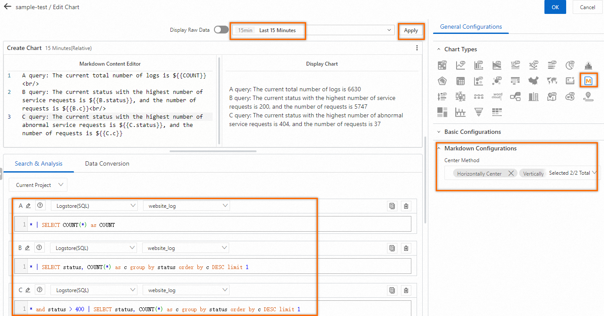The width and height of the screenshot is (604, 316).
Task: Click line 2 in the Markdown Content Editor
Action: 112,100
